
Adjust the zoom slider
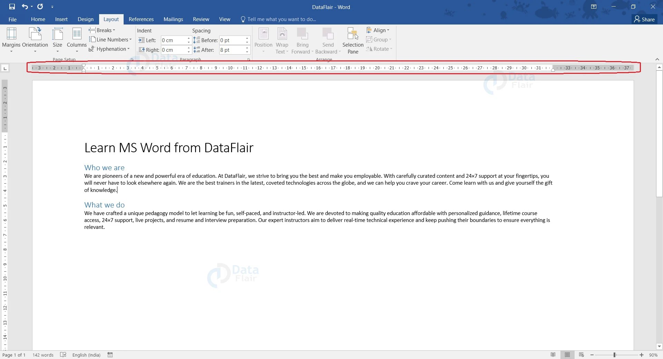[614, 355]
